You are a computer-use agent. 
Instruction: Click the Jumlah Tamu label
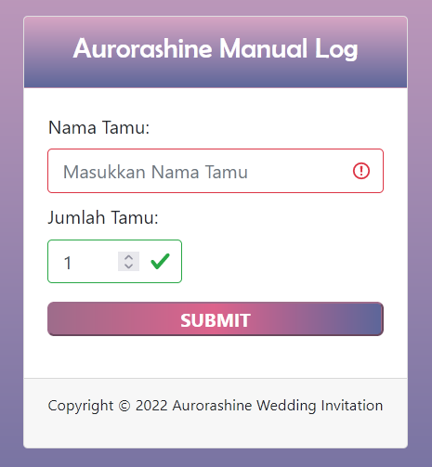(x=103, y=217)
